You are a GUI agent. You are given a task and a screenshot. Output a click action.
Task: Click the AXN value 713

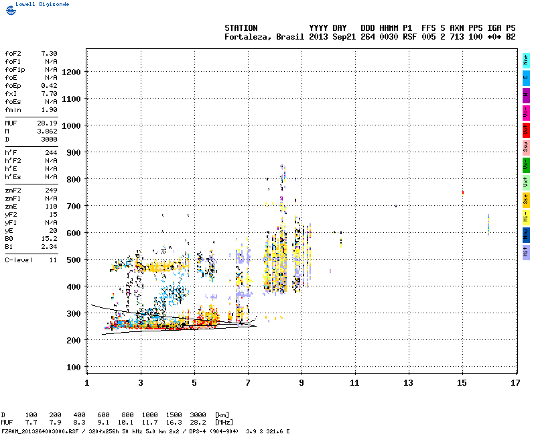tap(457, 37)
